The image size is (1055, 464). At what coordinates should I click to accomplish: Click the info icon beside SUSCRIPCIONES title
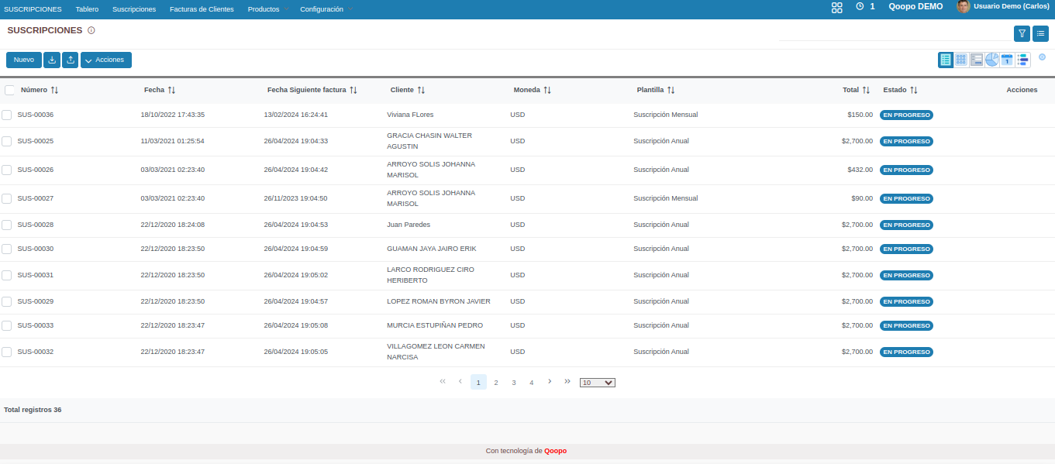[91, 30]
